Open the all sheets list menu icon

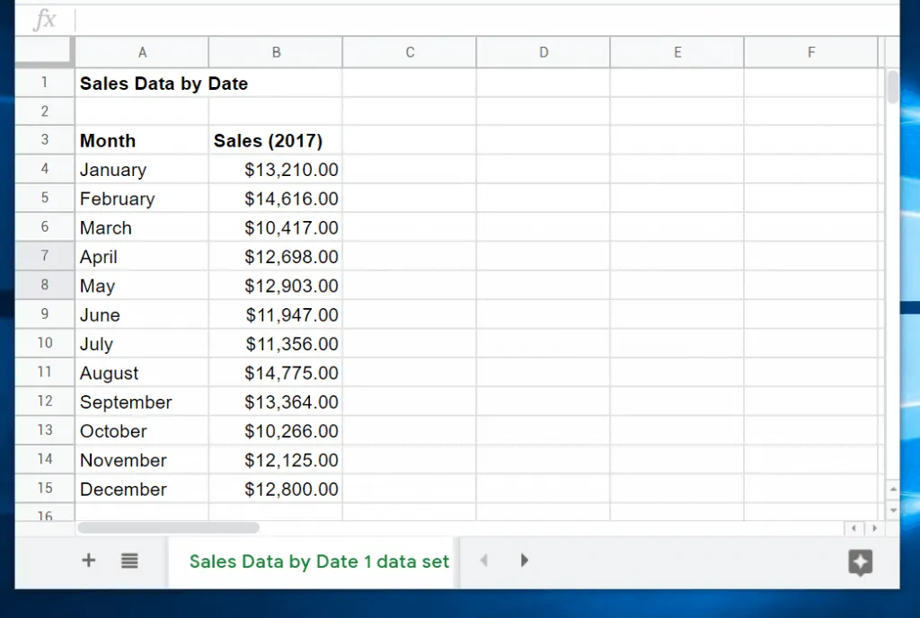[129, 561]
